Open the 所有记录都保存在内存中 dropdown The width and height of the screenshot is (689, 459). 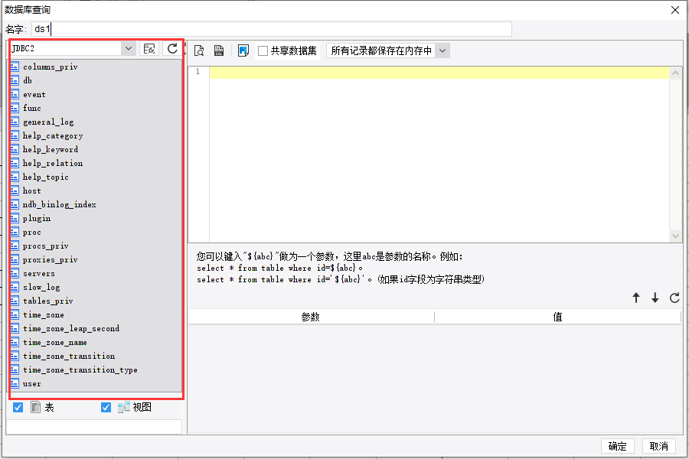click(x=442, y=50)
